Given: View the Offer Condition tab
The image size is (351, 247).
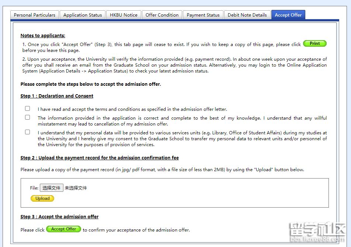Looking at the screenshot, I should (162, 15).
